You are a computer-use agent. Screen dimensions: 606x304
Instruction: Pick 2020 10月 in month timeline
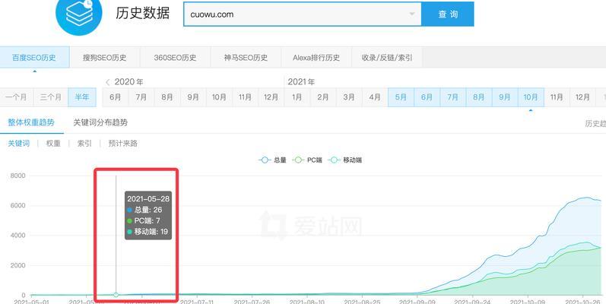point(219,97)
